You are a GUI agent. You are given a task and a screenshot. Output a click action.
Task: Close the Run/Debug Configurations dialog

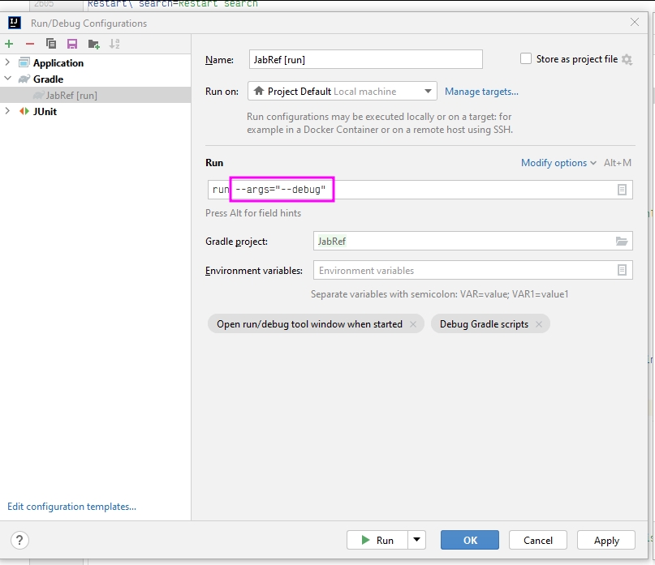[635, 22]
